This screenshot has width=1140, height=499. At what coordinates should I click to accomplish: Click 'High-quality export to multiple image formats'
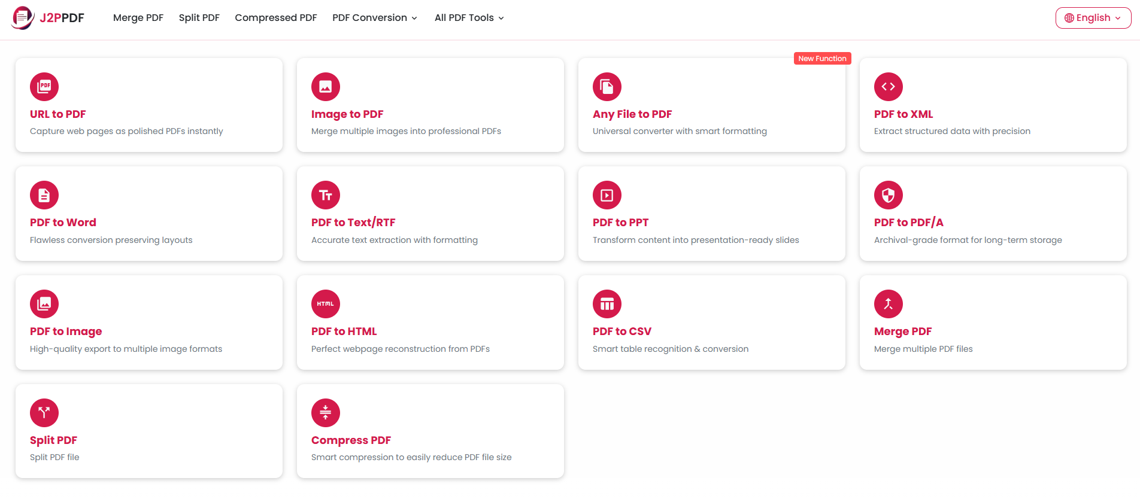(126, 349)
